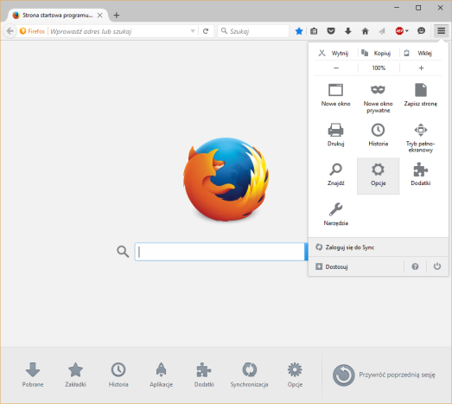The height and width of the screenshot is (404, 452).
Task: Open a new tab with plus button
Action: click(117, 15)
